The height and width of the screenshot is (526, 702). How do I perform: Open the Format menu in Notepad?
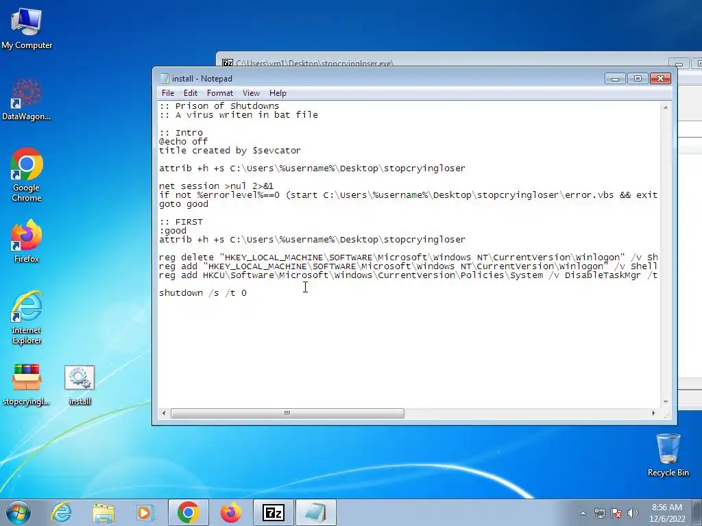(220, 93)
